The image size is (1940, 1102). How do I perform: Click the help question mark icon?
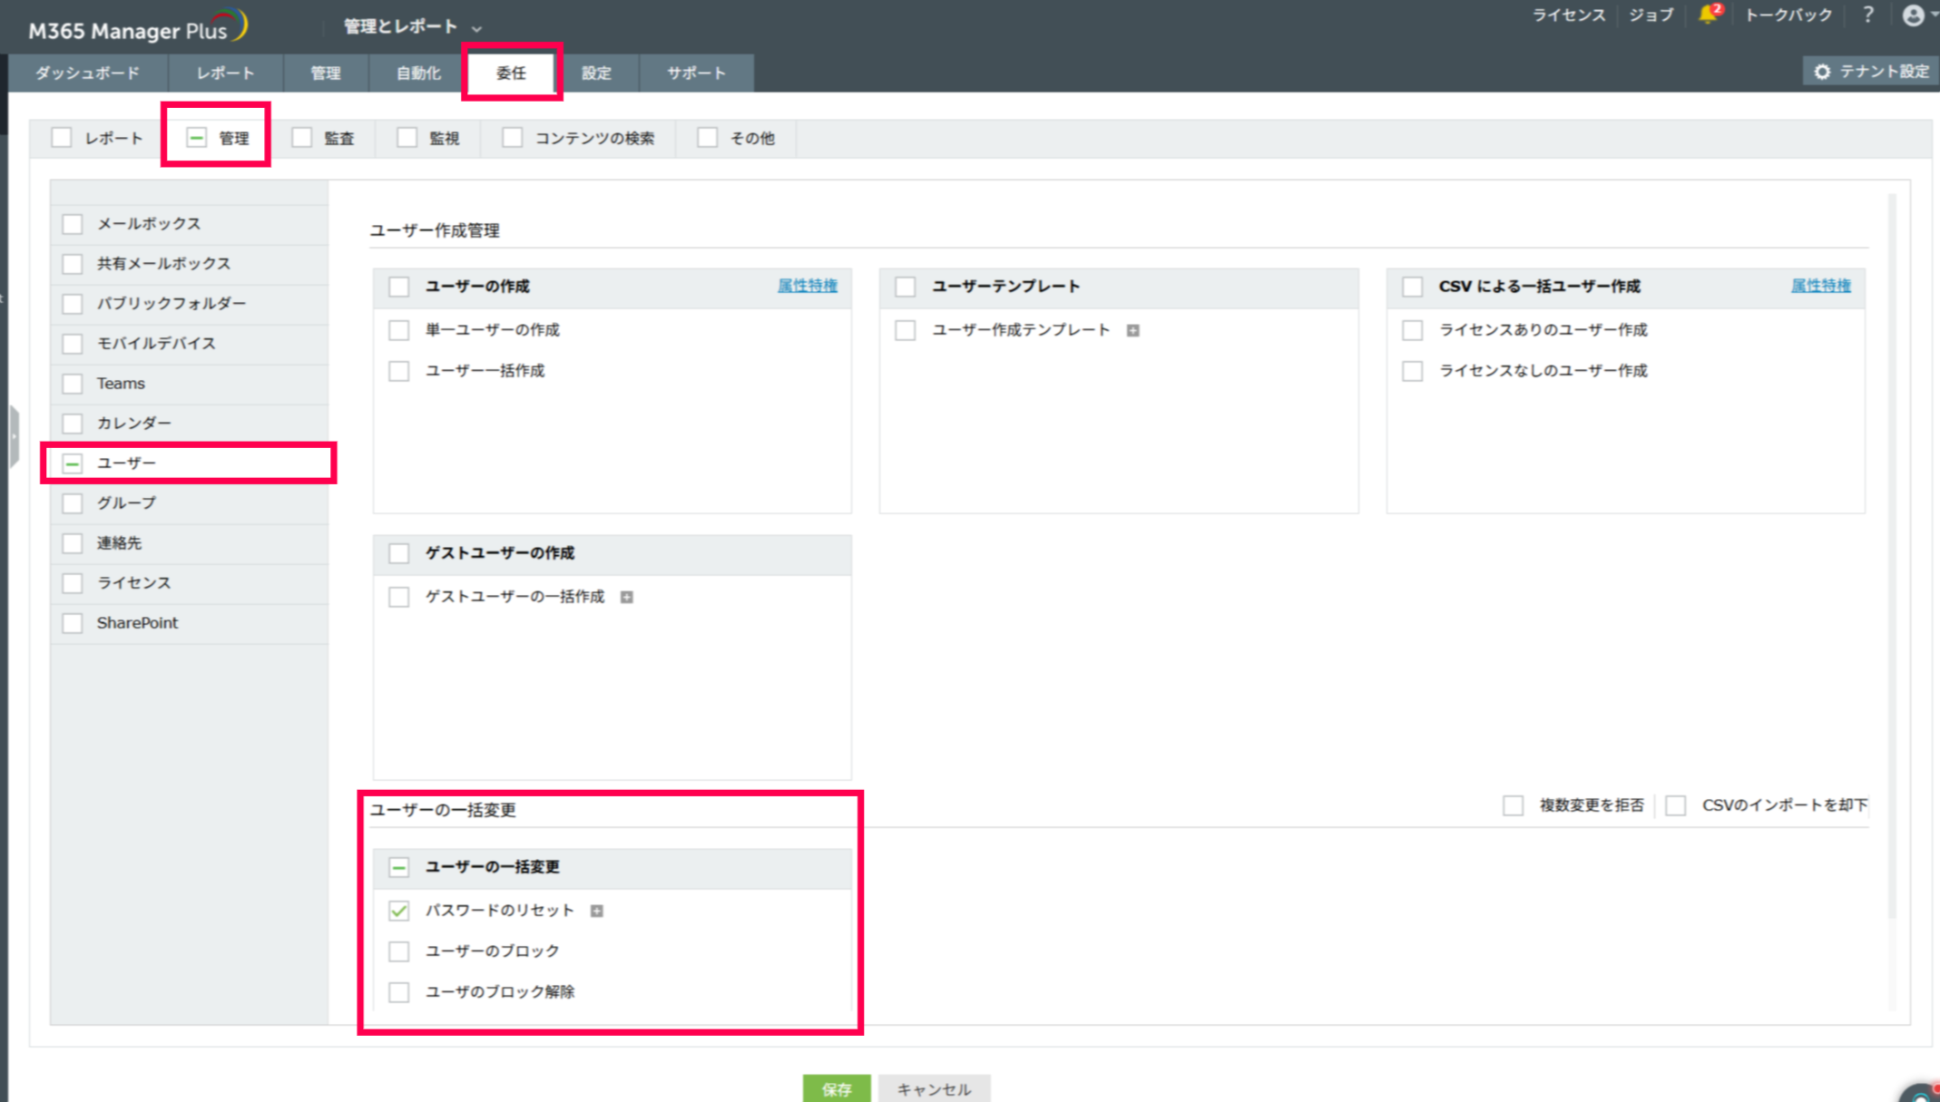(1867, 15)
